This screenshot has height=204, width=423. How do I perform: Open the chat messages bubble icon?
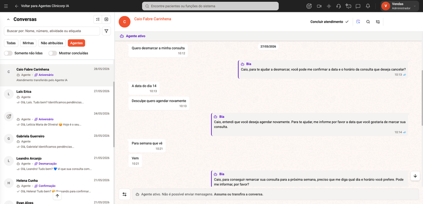358,6
